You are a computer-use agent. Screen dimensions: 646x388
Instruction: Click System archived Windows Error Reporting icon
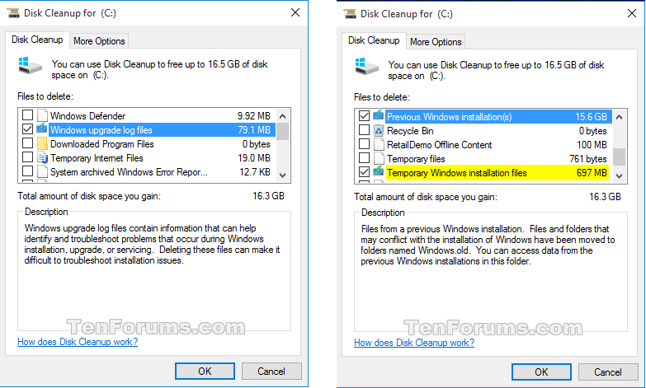42,171
